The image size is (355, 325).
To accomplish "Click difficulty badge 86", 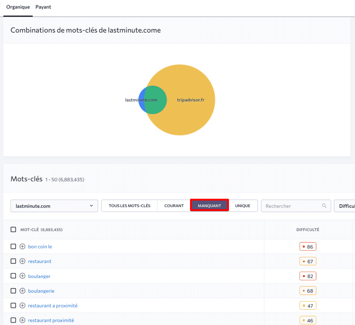I will pos(308,247).
